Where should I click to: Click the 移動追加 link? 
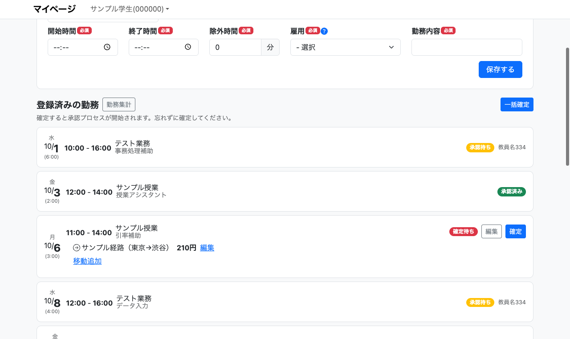(87, 261)
